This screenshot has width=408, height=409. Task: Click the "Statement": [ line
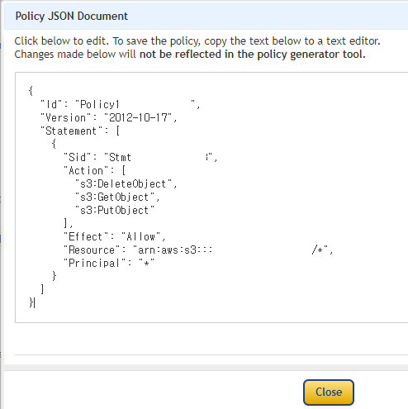point(80,131)
